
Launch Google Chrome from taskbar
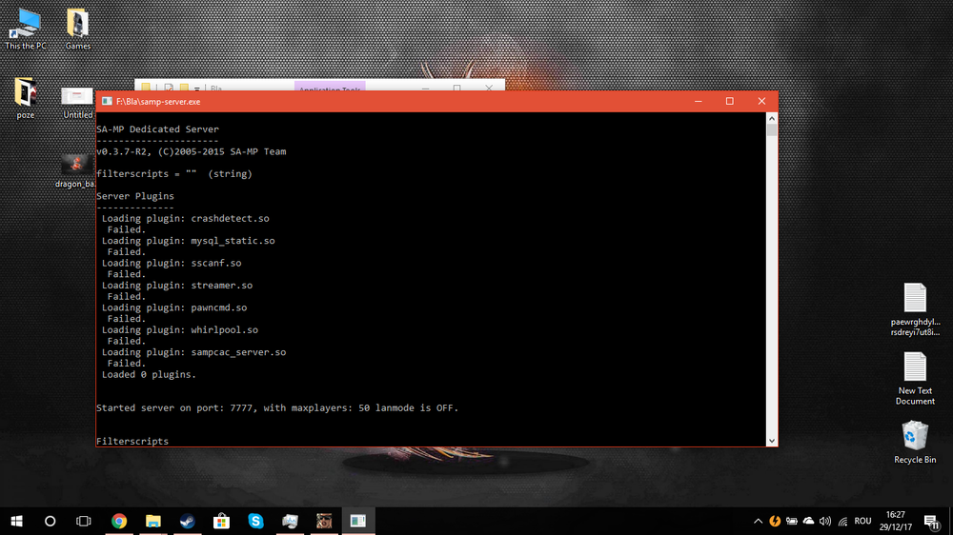[x=119, y=521]
